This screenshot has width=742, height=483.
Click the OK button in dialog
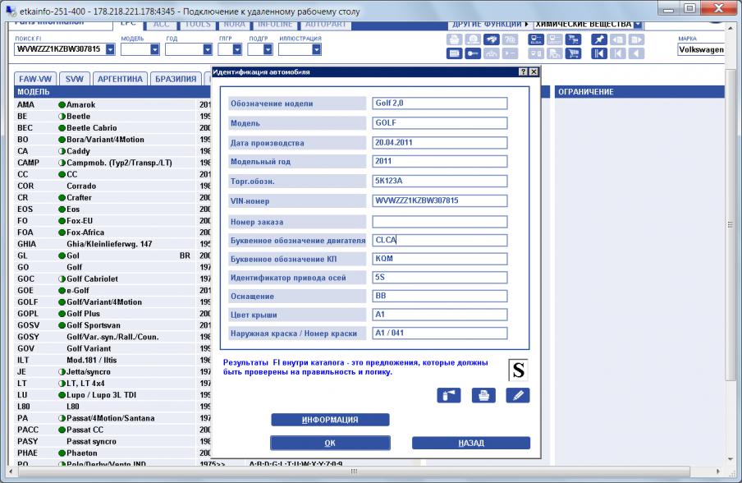(330, 443)
